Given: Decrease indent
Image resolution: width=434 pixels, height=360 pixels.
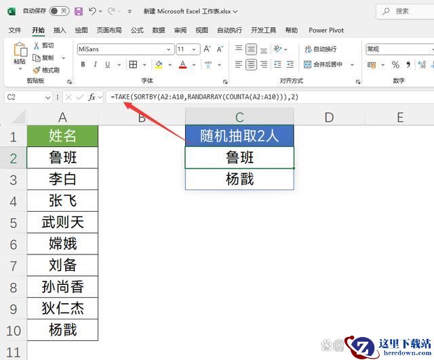Looking at the screenshot, I should [x=277, y=65].
